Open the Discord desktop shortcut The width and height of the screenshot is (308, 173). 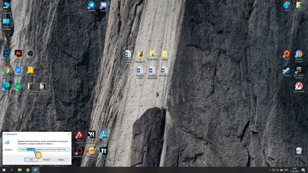[x=104, y=5]
